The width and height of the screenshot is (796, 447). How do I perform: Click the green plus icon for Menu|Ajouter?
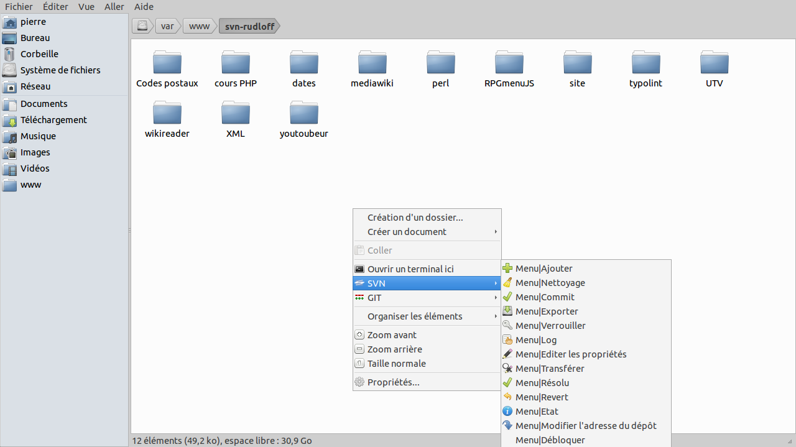tap(507, 269)
